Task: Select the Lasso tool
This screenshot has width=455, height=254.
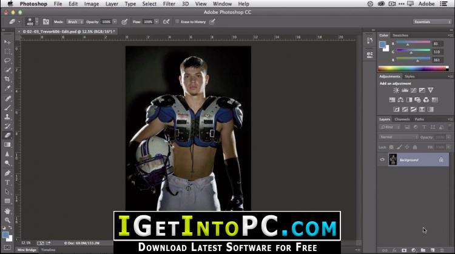Action: [7, 61]
